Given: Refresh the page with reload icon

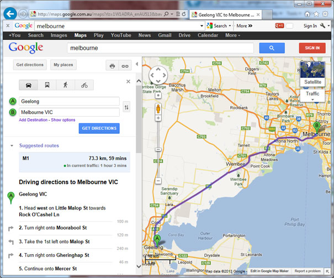Looking at the screenshot, I should [184, 14].
